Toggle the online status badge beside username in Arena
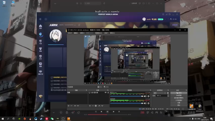 click(x=160, y=19)
